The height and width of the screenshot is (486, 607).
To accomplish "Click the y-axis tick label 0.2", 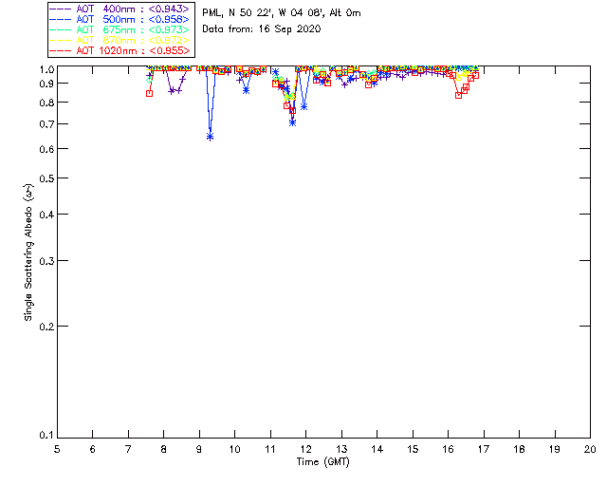I will [x=46, y=327].
